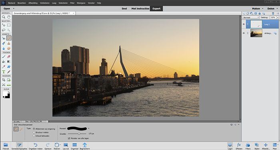Add a layer mask

point(256,13)
